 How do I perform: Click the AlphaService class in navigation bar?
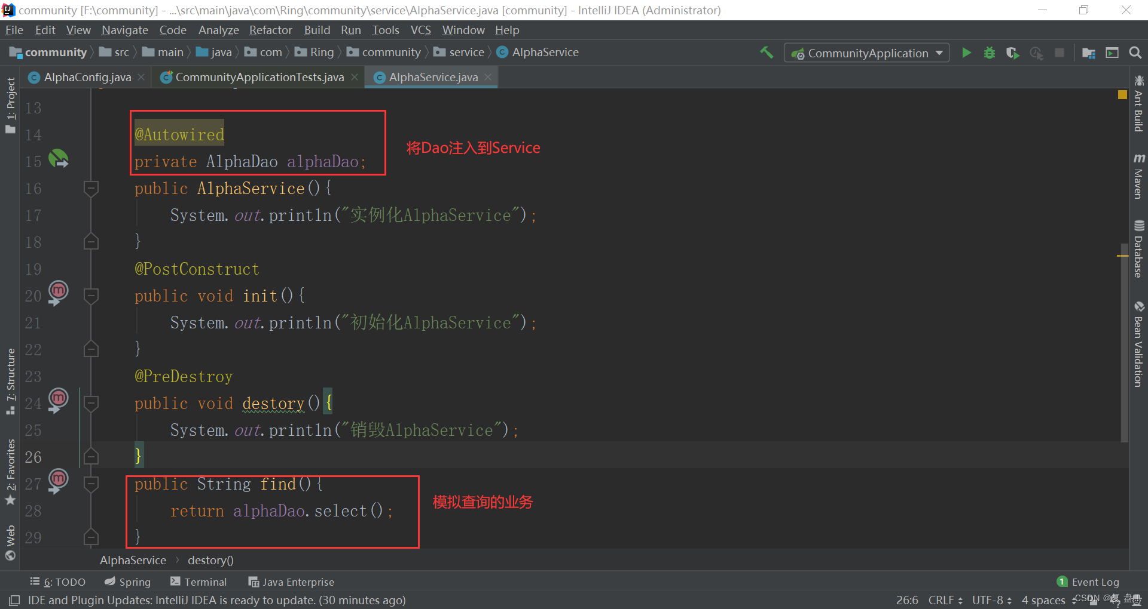(x=538, y=53)
